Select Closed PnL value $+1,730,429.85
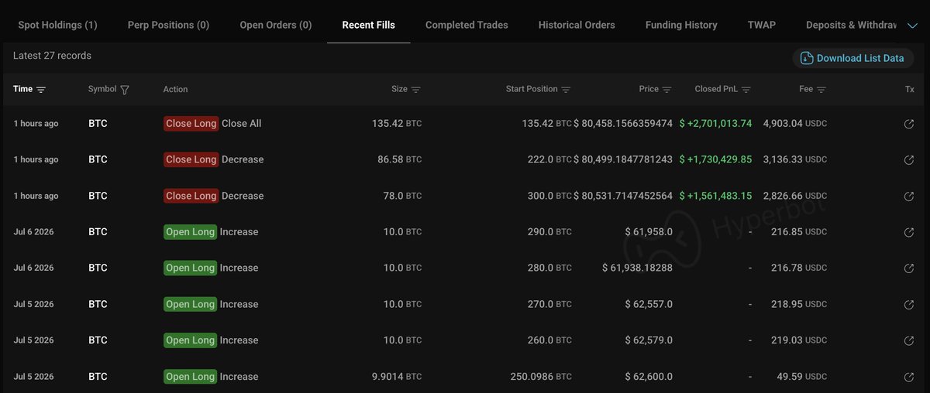This screenshot has height=393, width=930. (715, 160)
